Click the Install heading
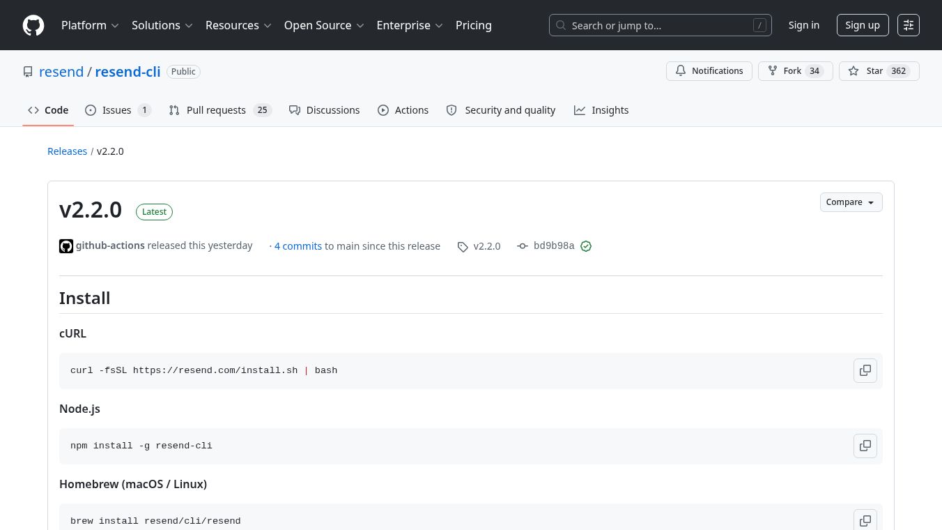942x530 pixels. (x=85, y=298)
